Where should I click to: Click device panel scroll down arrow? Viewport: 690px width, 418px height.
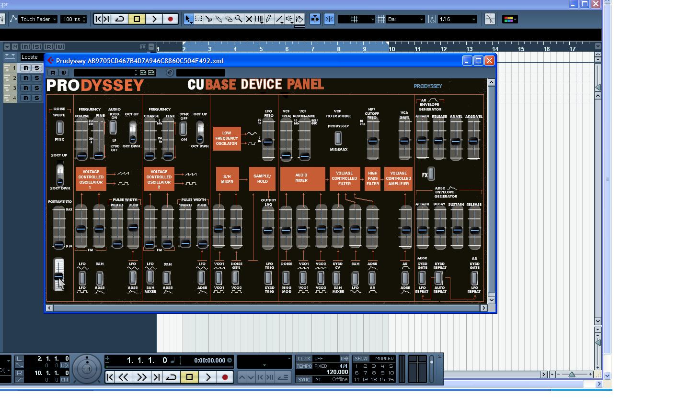coord(491,300)
